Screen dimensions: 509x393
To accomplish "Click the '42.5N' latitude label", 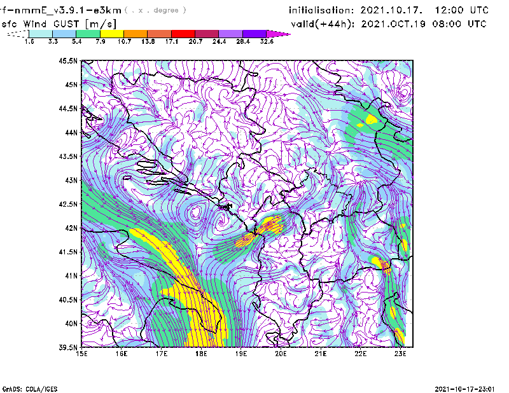I will 68,204.
